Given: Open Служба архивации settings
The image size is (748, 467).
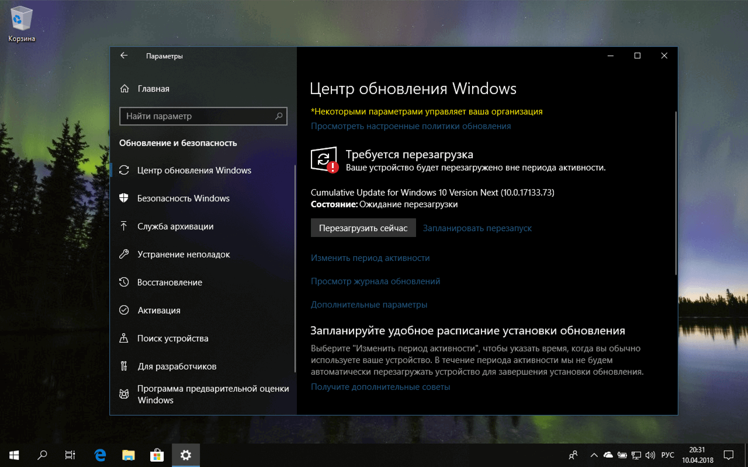Looking at the screenshot, I should click(175, 226).
